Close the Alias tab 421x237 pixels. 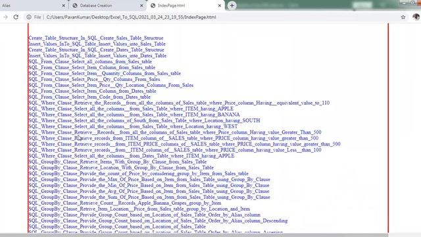tap(63, 5)
